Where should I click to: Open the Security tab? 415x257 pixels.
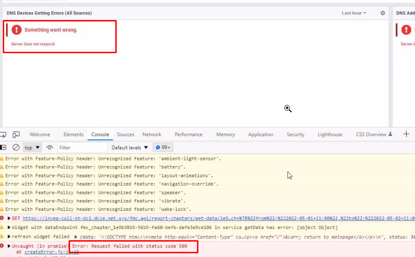295,134
